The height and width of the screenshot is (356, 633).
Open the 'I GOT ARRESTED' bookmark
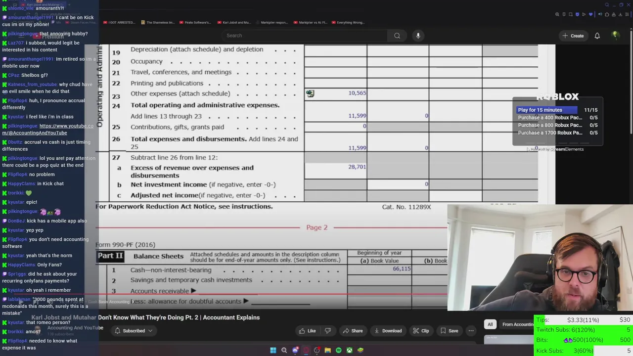point(119,22)
